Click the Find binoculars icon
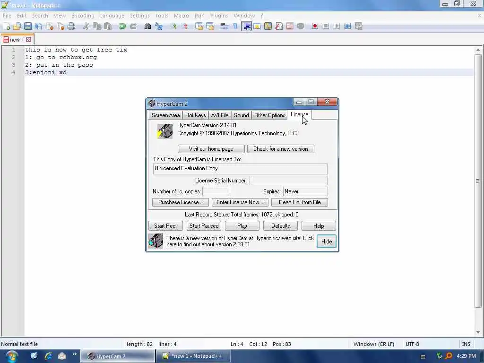Viewport: 484px width, 363px height. click(147, 26)
